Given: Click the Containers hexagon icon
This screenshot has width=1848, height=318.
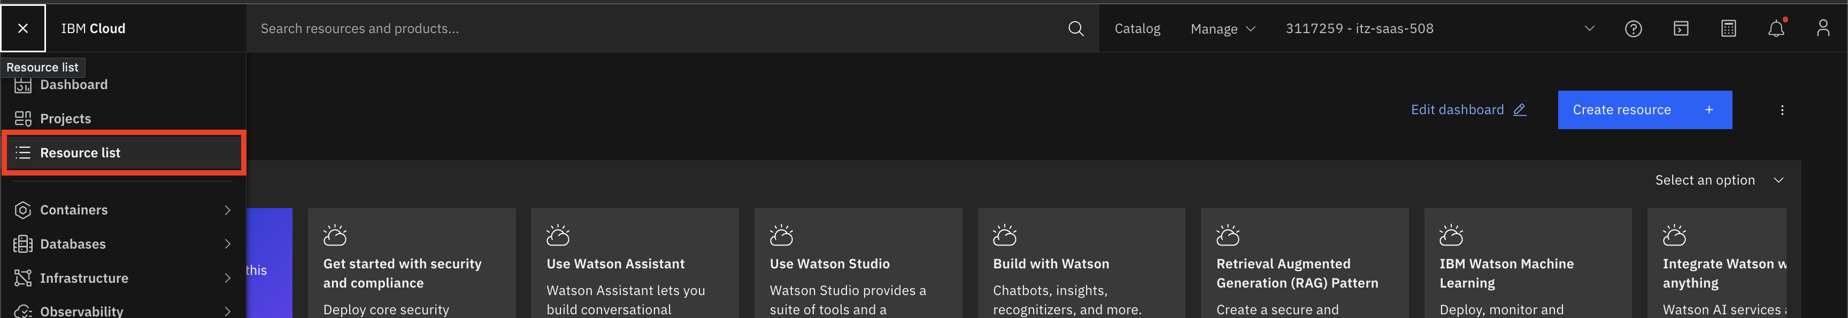Looking at the screenshot, I should point(23,210).
